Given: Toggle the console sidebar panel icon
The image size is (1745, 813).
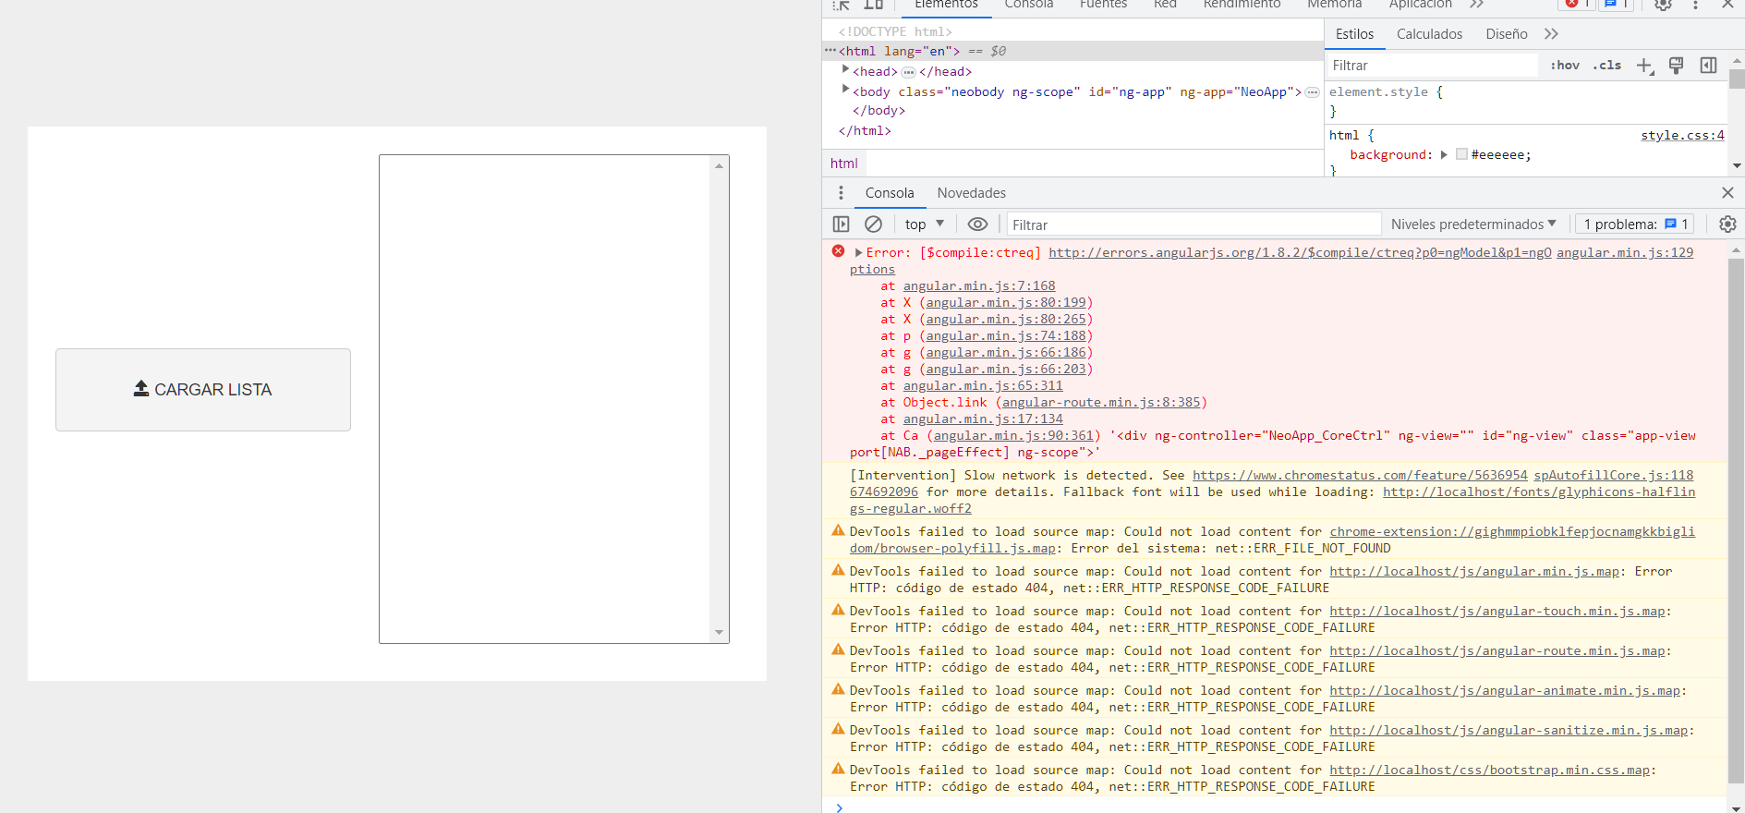Looking at the screenshot, I should click(x=841, y=224).
